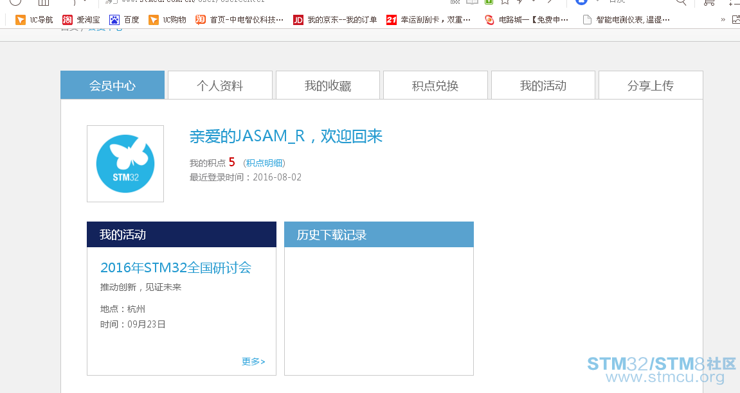Expand the bookmarks bar overflow chevron
The width and height of the screenshot is (740, 393).
pos(723,20)
